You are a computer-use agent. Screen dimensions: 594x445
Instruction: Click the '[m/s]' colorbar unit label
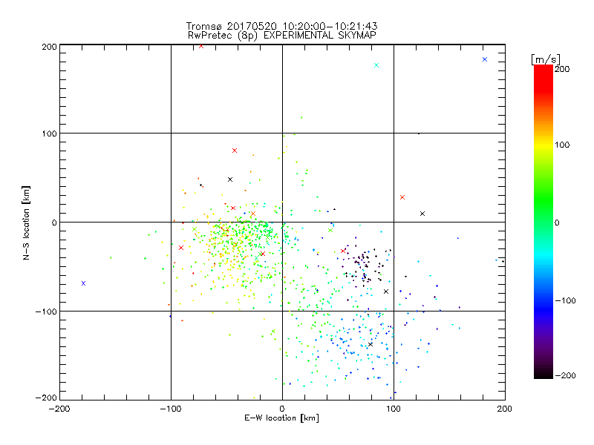(546, 60)
